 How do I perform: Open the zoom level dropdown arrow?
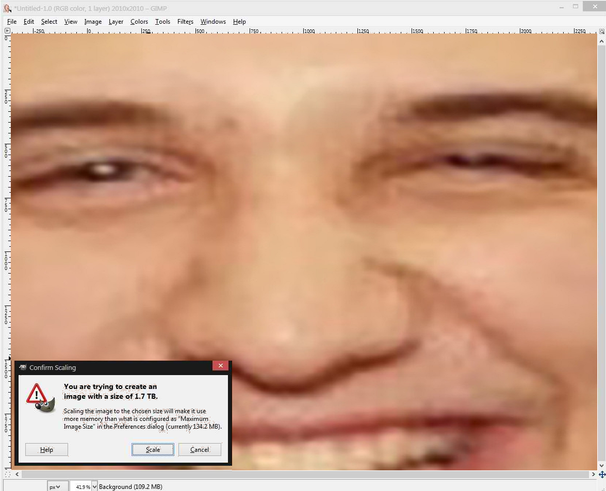pos(95,487)
